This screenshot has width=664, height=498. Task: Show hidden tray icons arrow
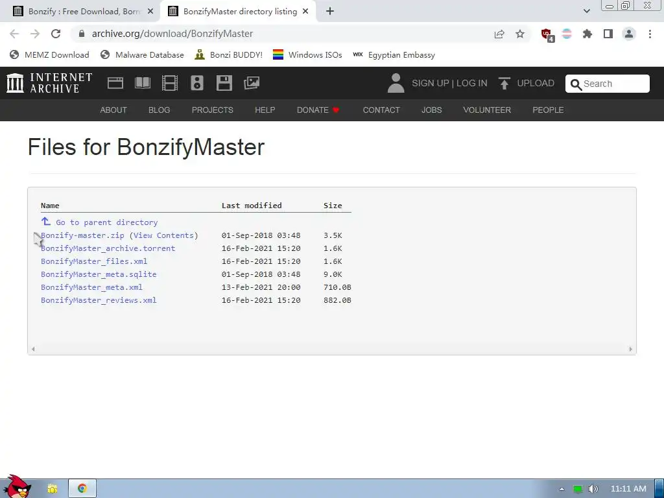pos(562,489)
